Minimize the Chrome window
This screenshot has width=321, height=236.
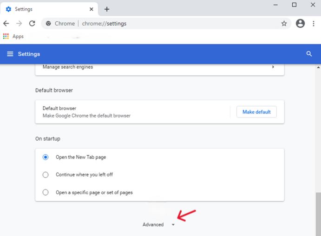(x=275, y=5)
